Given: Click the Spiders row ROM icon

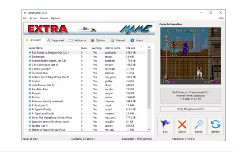Looking at the screenshot, I should click(30, 126).
